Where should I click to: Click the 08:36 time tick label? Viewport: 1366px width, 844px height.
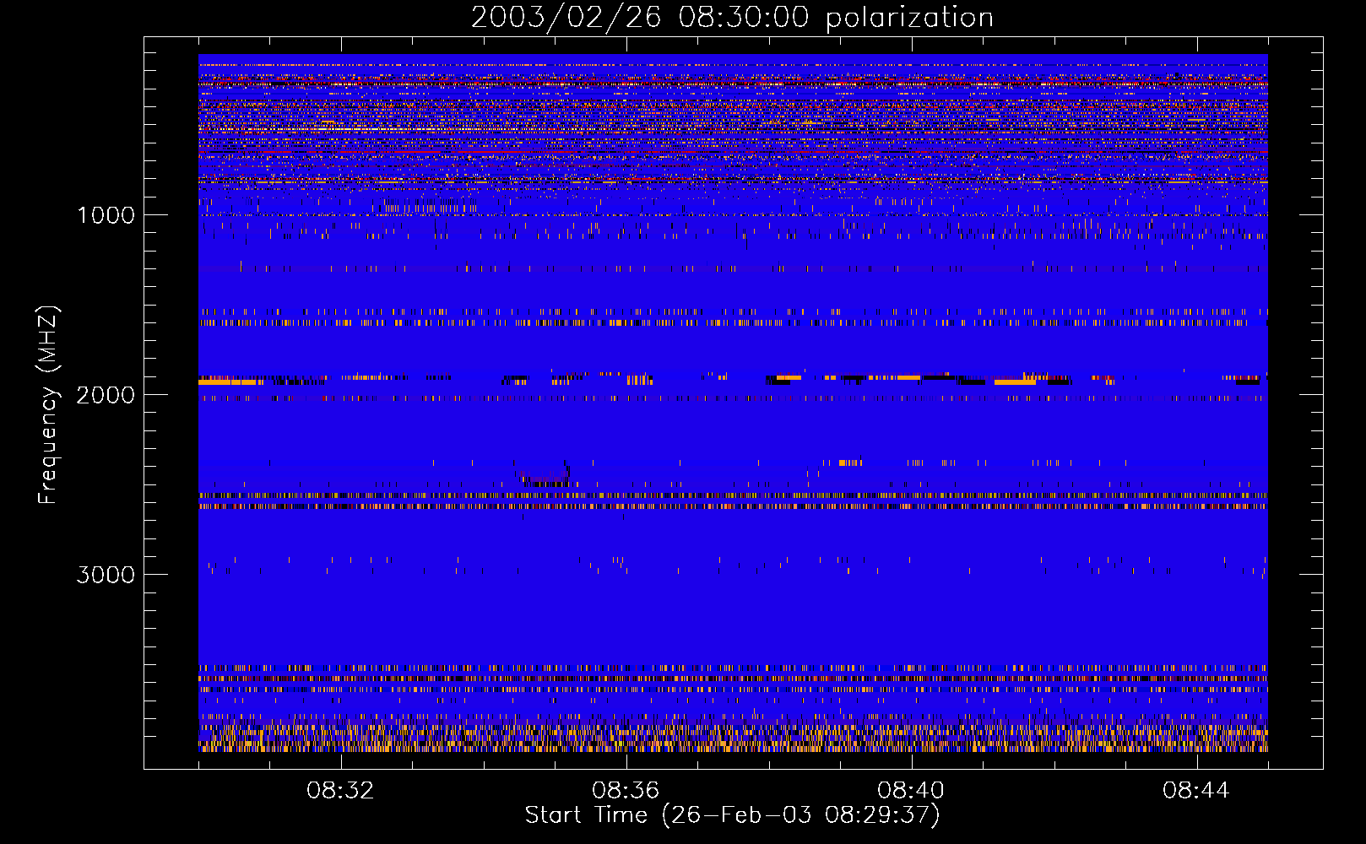point(626,791)
